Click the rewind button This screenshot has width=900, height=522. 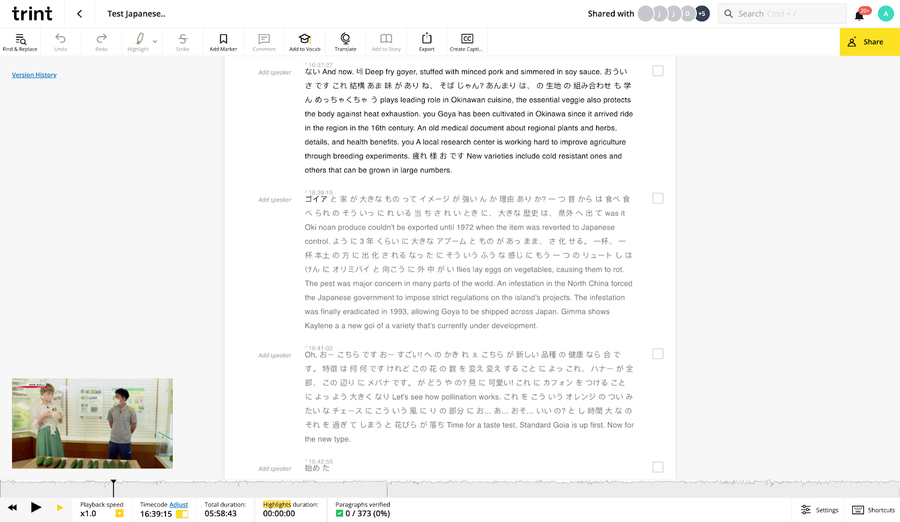(x=12, y=507)
